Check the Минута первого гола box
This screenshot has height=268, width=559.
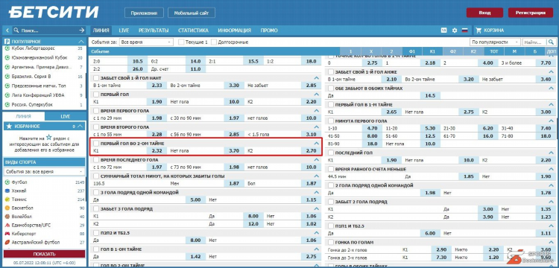331,121
